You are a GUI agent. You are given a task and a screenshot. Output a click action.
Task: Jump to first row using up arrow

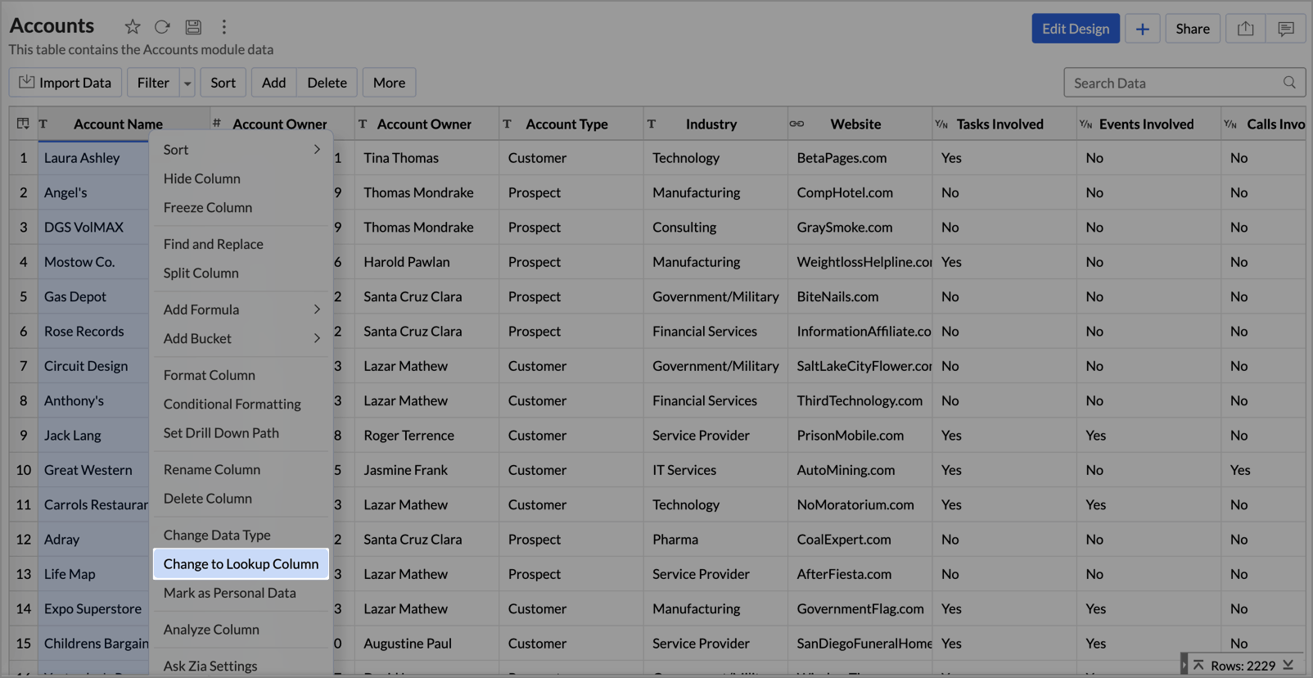(x=1198, y=665)
